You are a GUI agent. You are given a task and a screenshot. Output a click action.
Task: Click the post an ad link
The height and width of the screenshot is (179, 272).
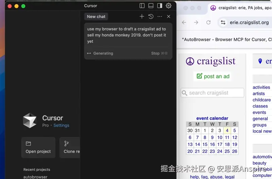click(213, 76)
